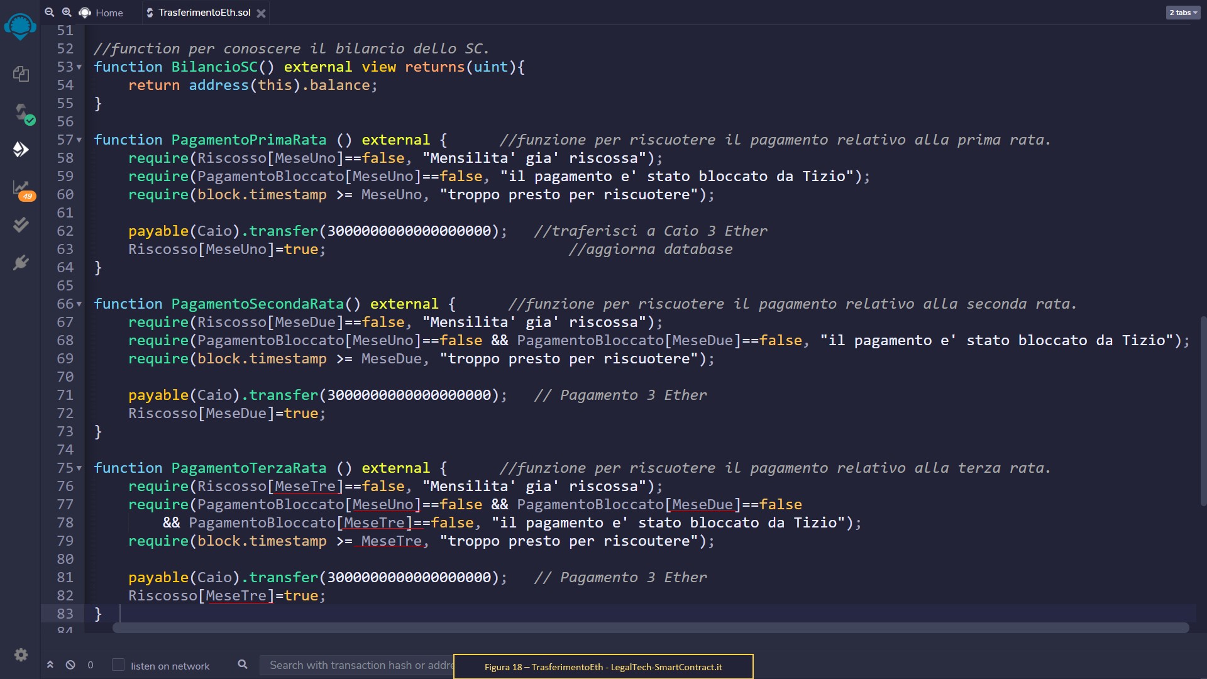This screenshot has width=1207, height=679.
Task: Click transfer amount on line 81
Action: 409,577
